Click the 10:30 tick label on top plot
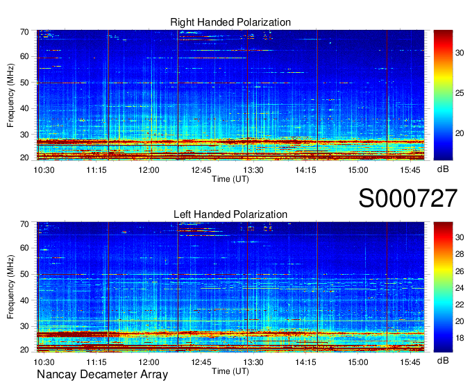Viewport: 472px width, 383px height. (x=44, y=170)
